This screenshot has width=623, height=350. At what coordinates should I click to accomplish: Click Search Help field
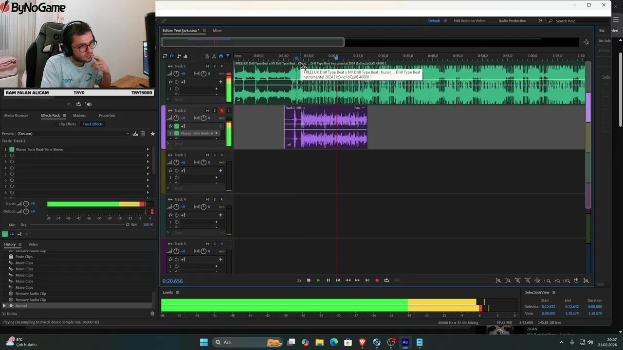tap(579, 21)
